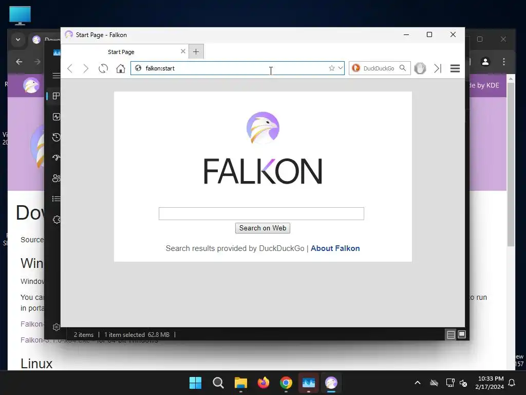Expand the address bar history dropdown arrow
Image resolution: width=526 pixels, height=395 pixels.
(x=341, y=68)
